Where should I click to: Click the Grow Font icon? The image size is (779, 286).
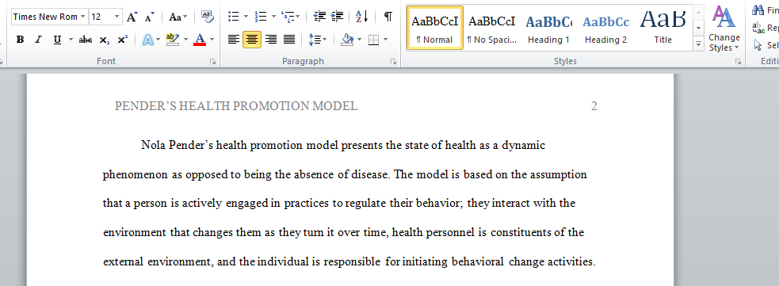[132, 17]
